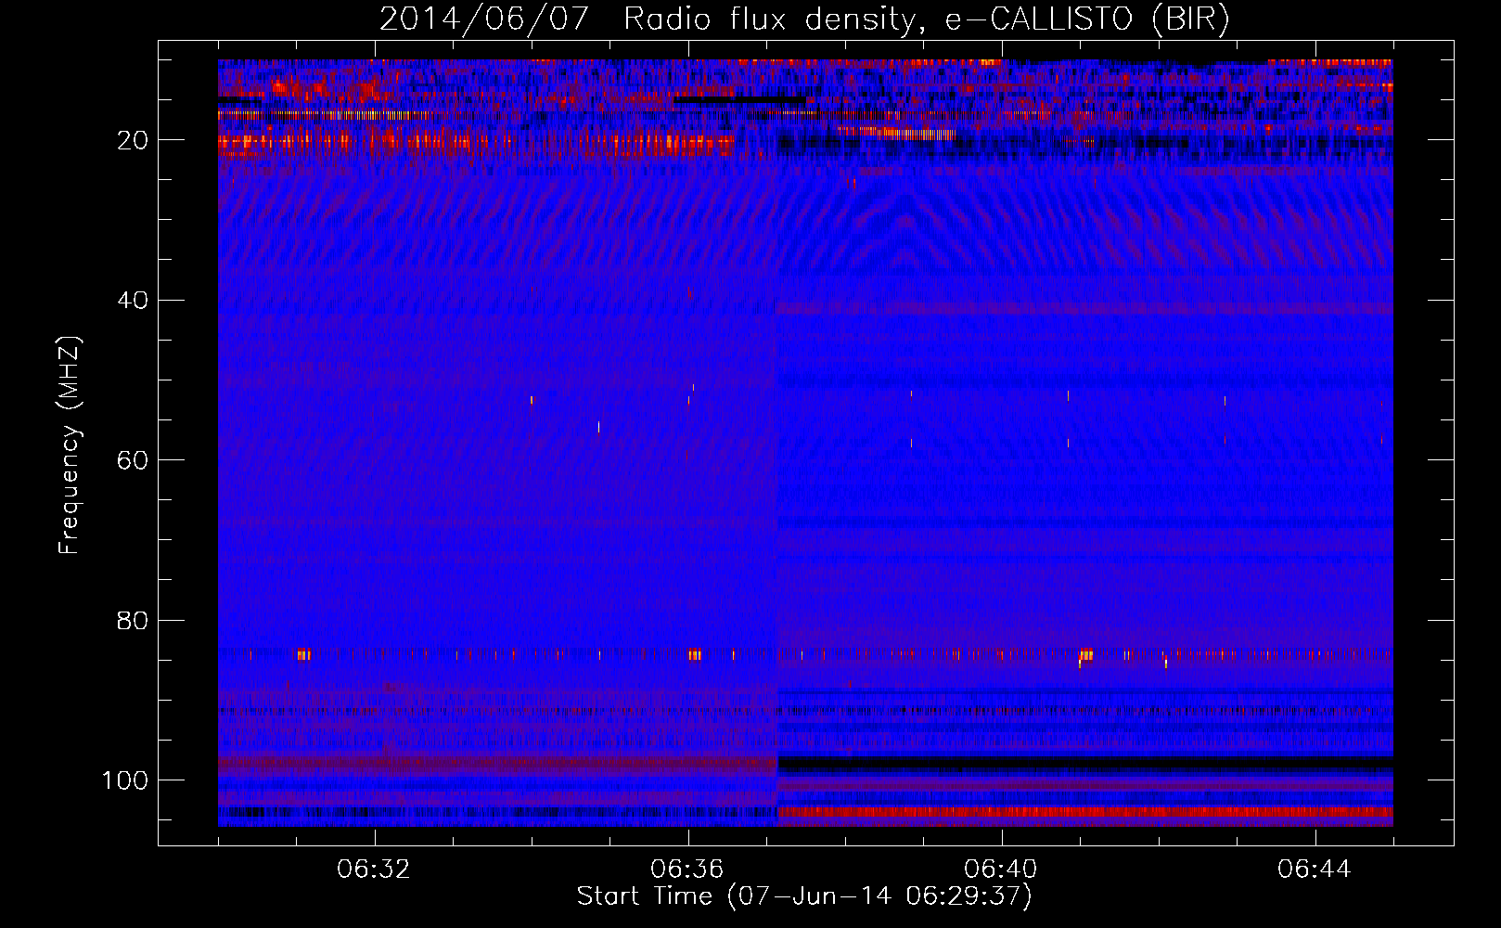Click the "40" frequency tick label
This screenshot has width=1501, height=928.
[x=134, y=301]
